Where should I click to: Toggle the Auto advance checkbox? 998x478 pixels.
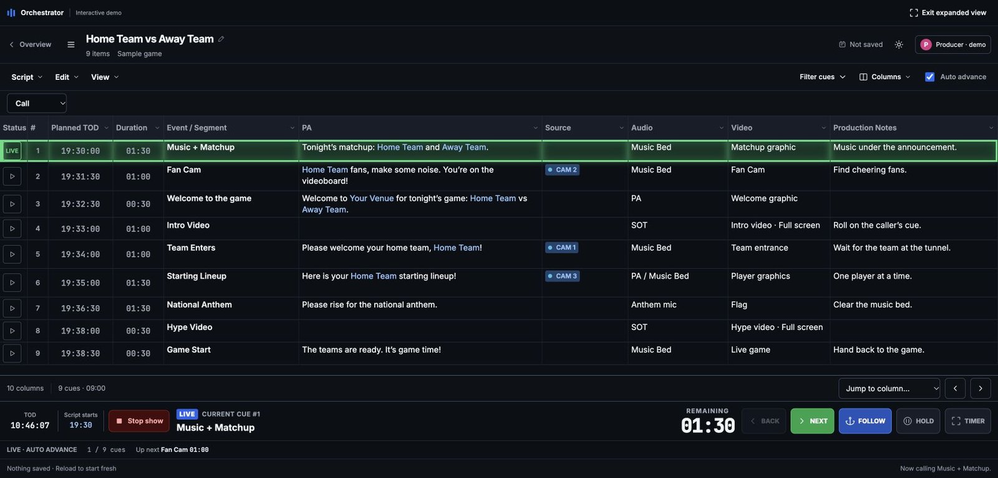pos(929,77)
